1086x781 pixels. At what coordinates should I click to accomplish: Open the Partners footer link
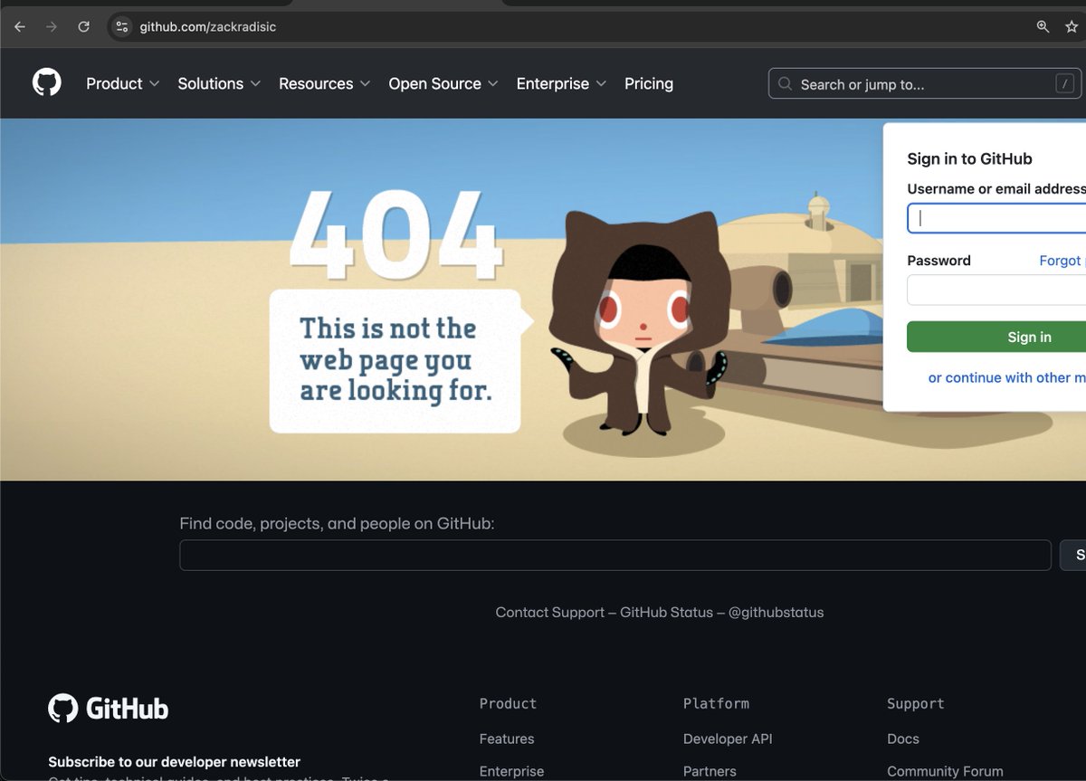(710, 771)
